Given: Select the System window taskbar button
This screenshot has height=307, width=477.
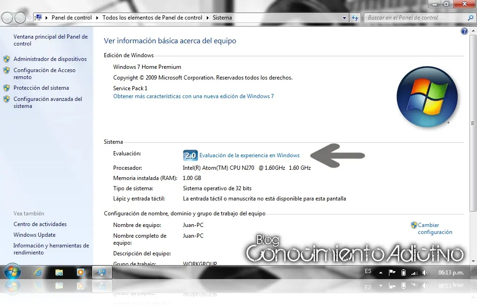Looking at the screenshot, I should [102, 272].
